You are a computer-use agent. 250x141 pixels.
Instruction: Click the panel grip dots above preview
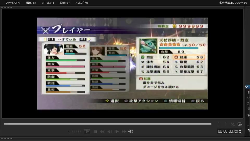[x=6, y=7]
